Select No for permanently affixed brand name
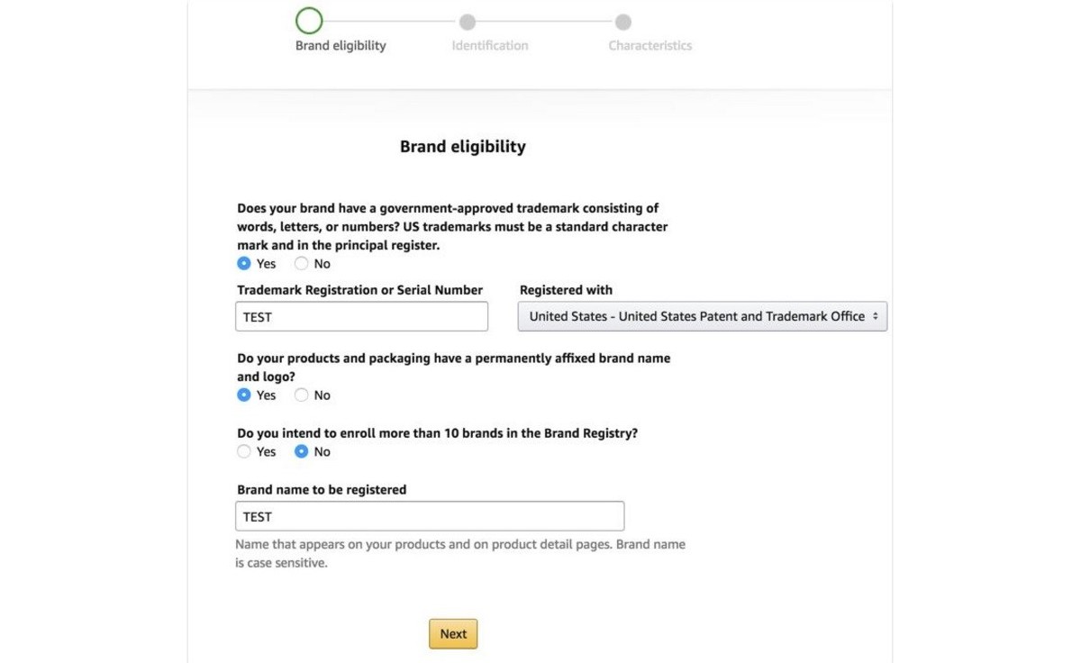Viewport: 1081px width, 663px height. click(301, 395)
